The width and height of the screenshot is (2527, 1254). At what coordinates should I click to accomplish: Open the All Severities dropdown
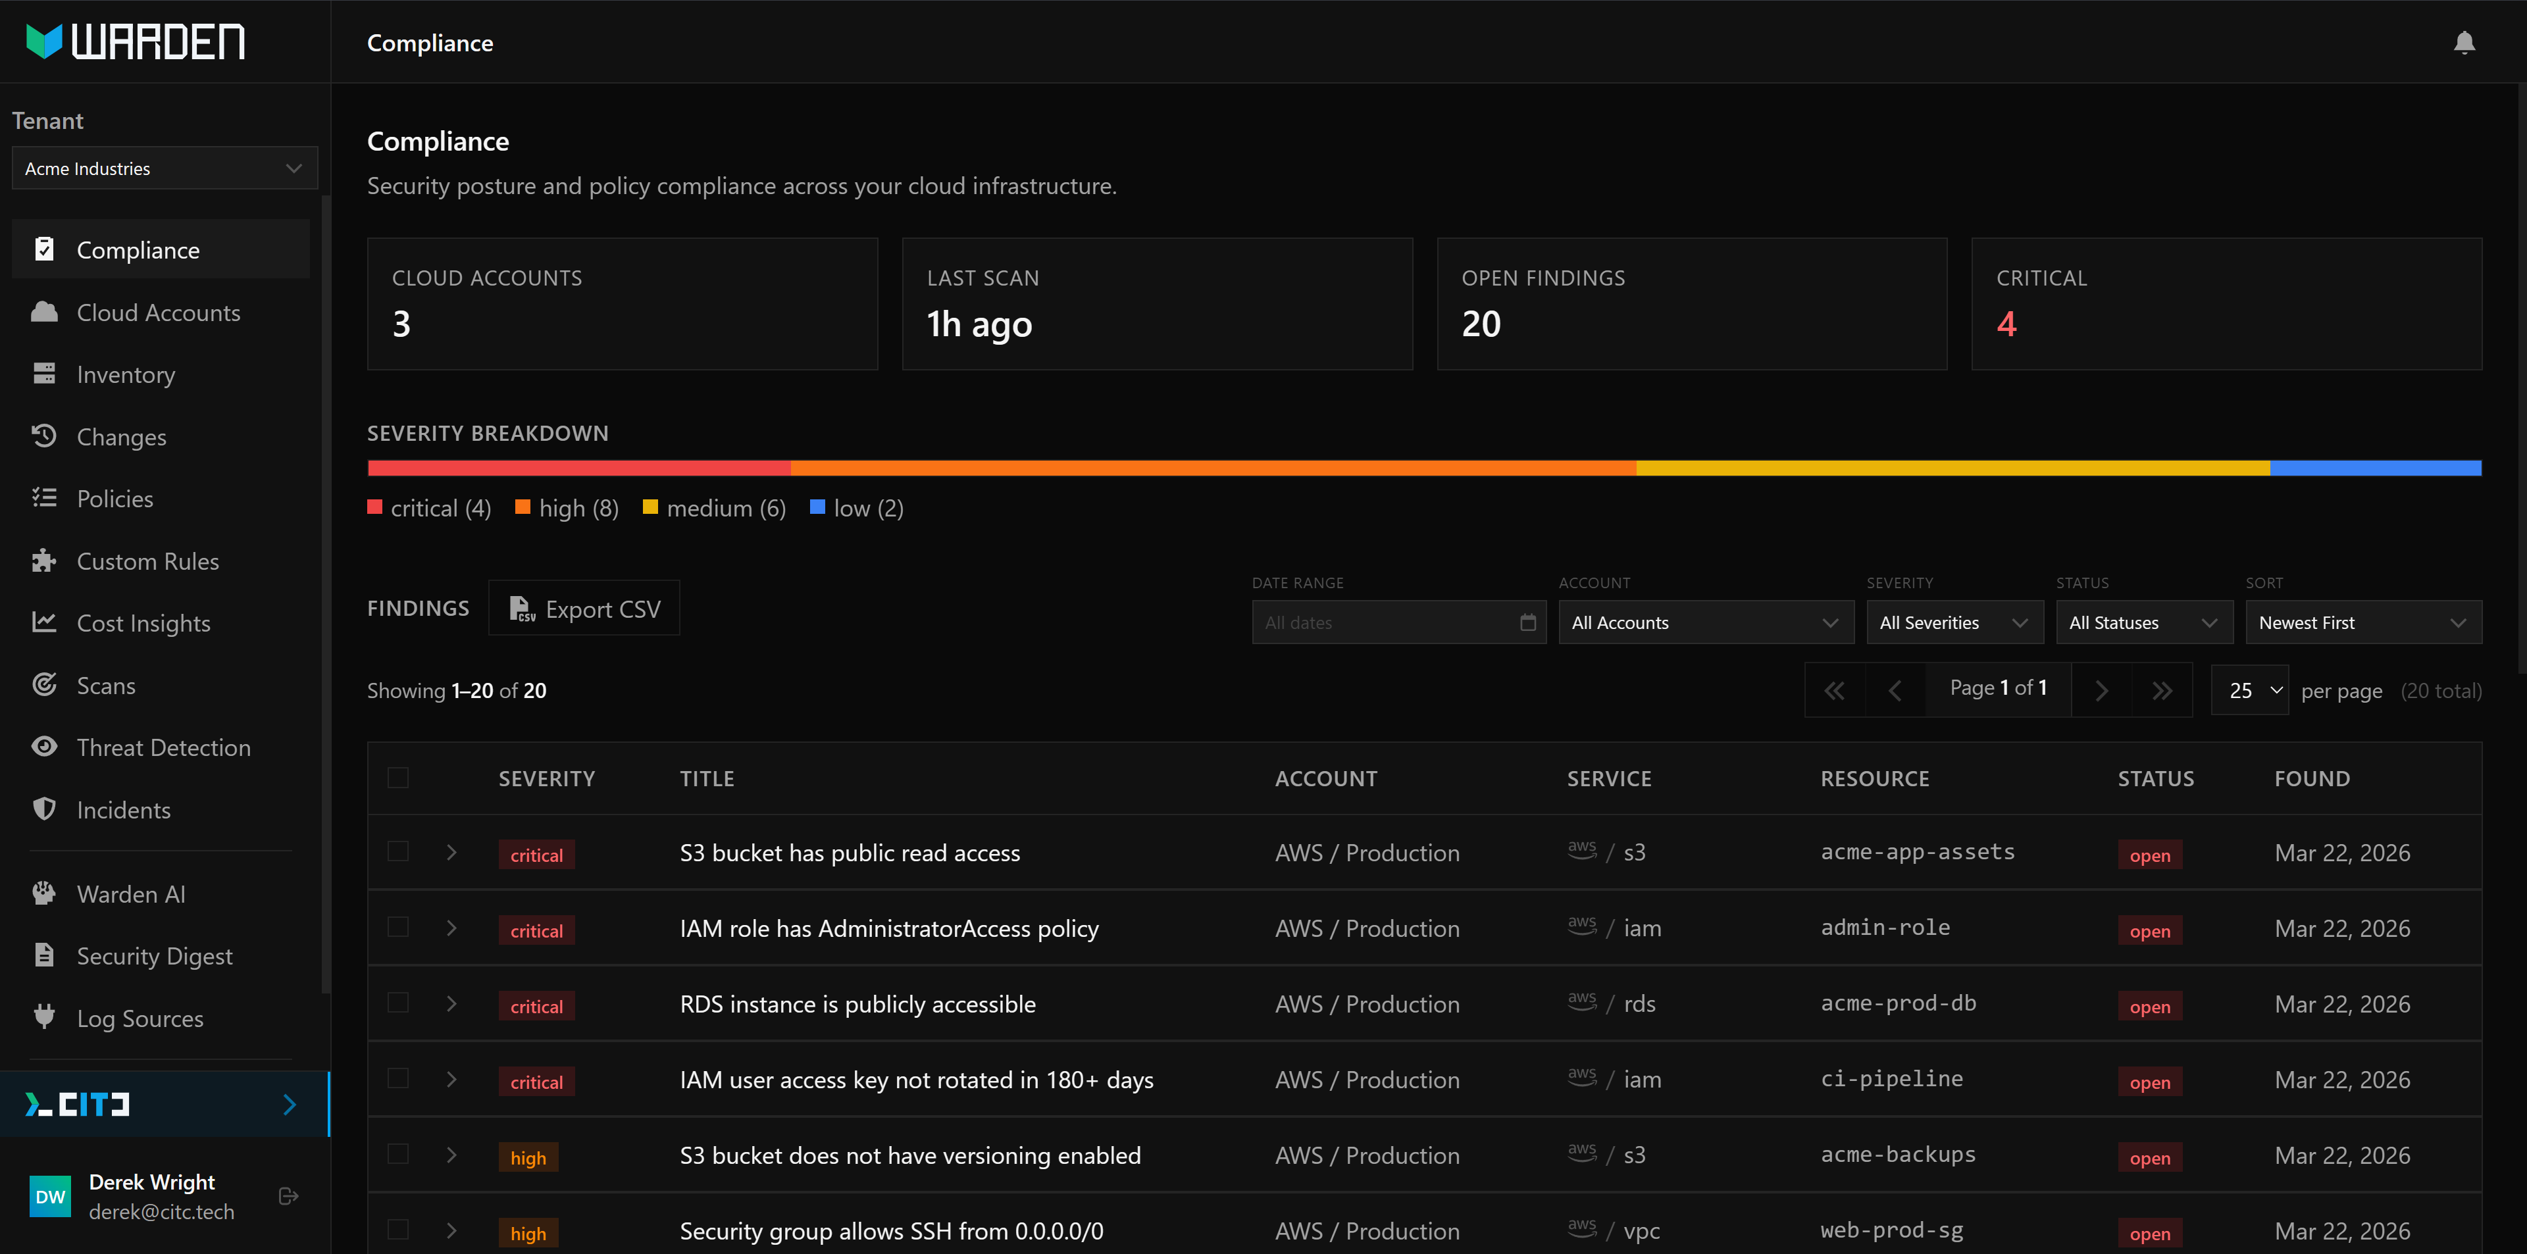pyautogui.click(x=1954, y=622)
